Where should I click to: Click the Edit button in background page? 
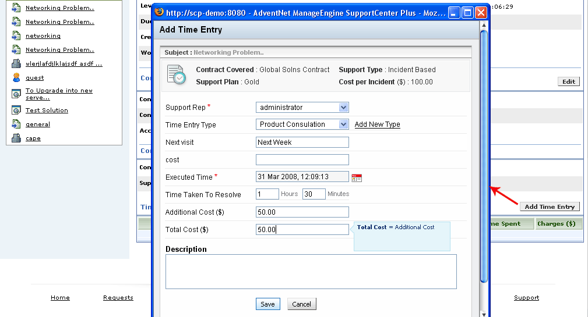tap(569, 81)
